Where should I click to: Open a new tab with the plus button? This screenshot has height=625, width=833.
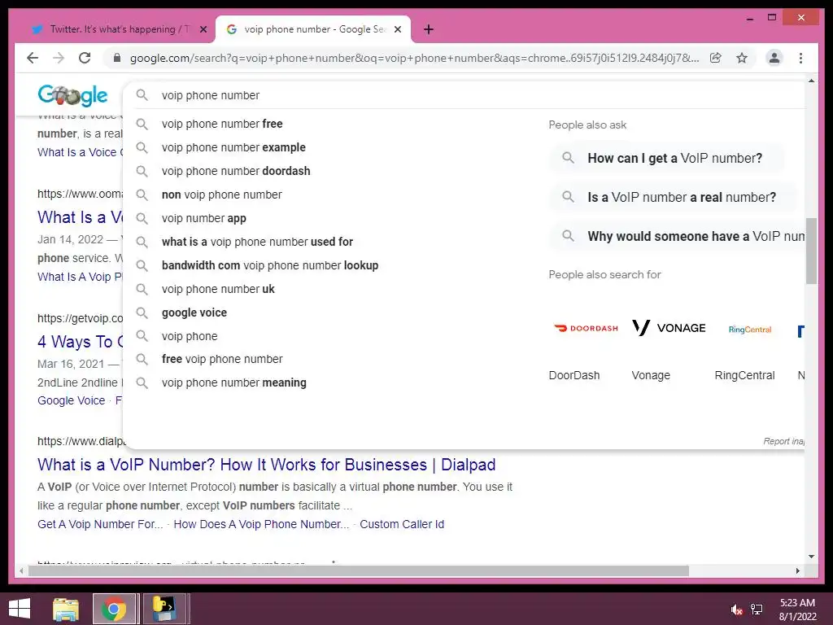coord(428,30)
